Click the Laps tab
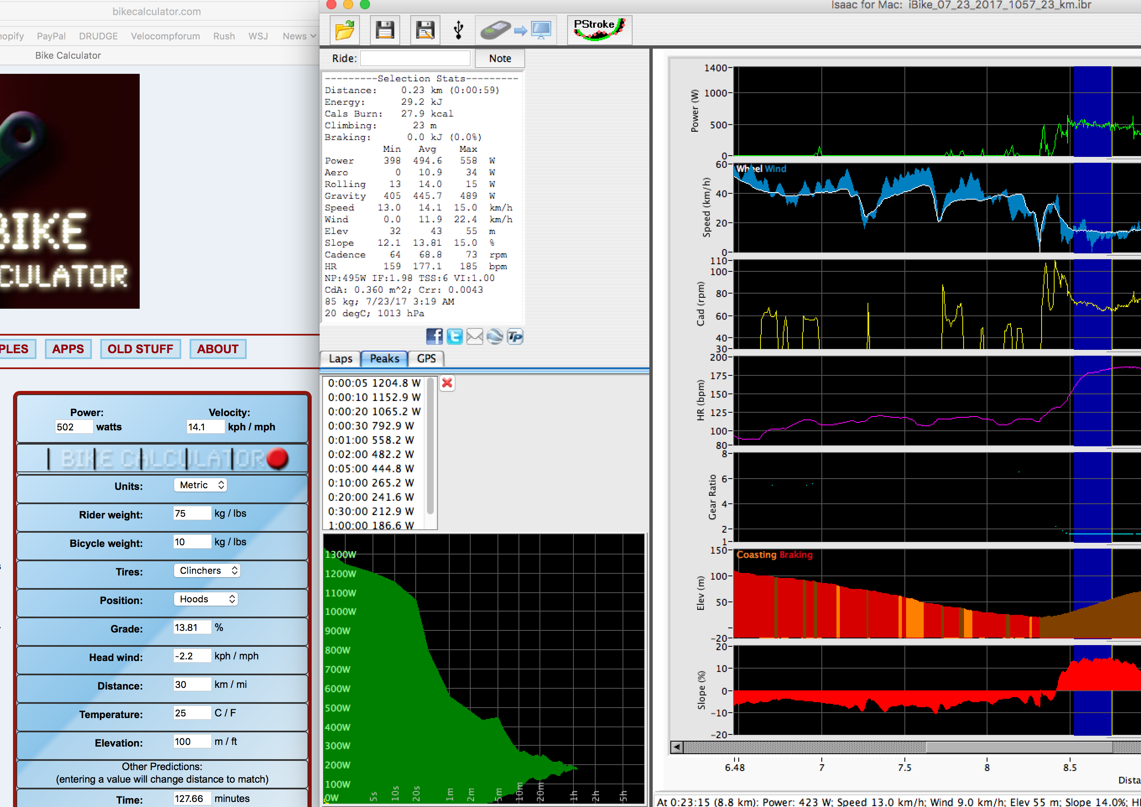 pyautogui.click(x=340, y=358)
